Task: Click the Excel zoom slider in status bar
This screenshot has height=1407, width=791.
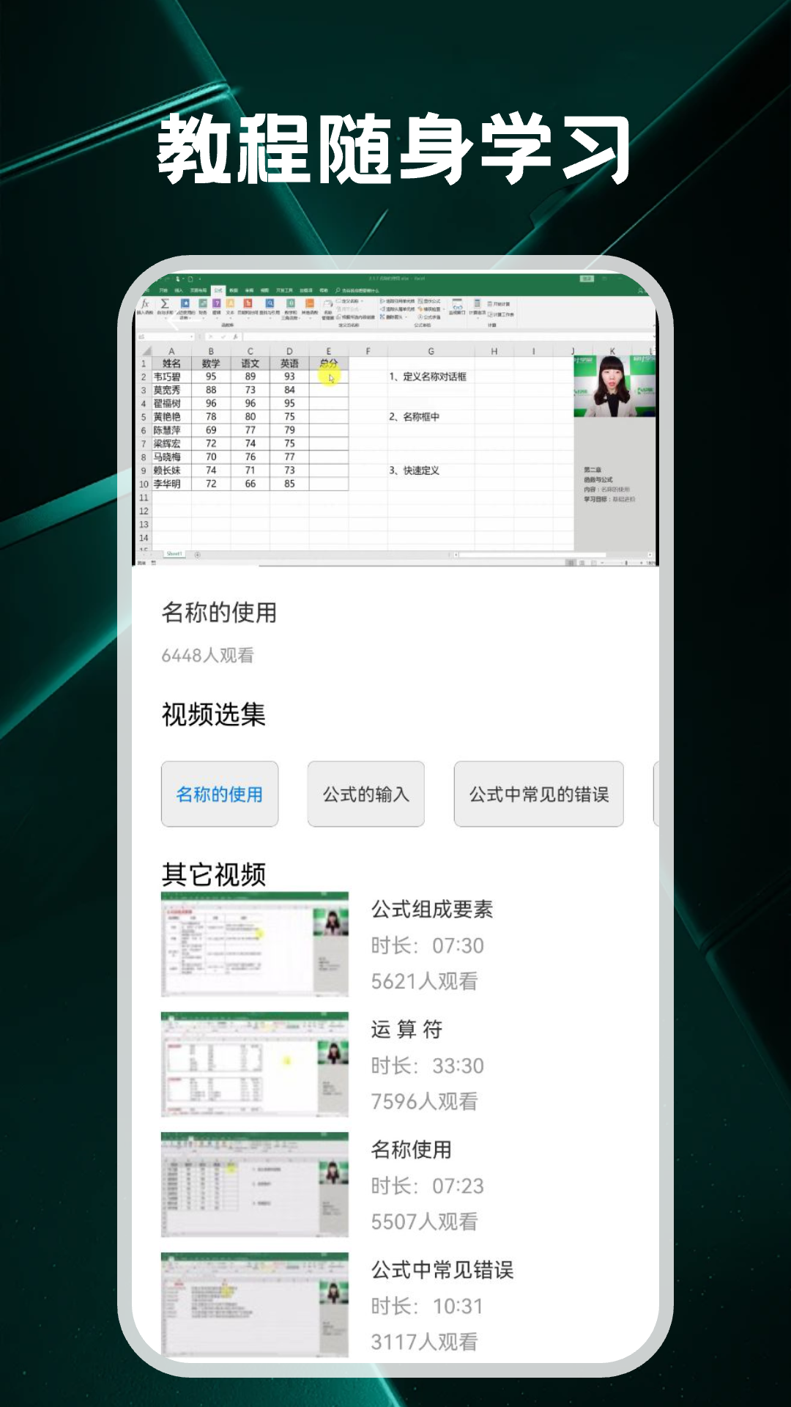Action: [625, 563]
